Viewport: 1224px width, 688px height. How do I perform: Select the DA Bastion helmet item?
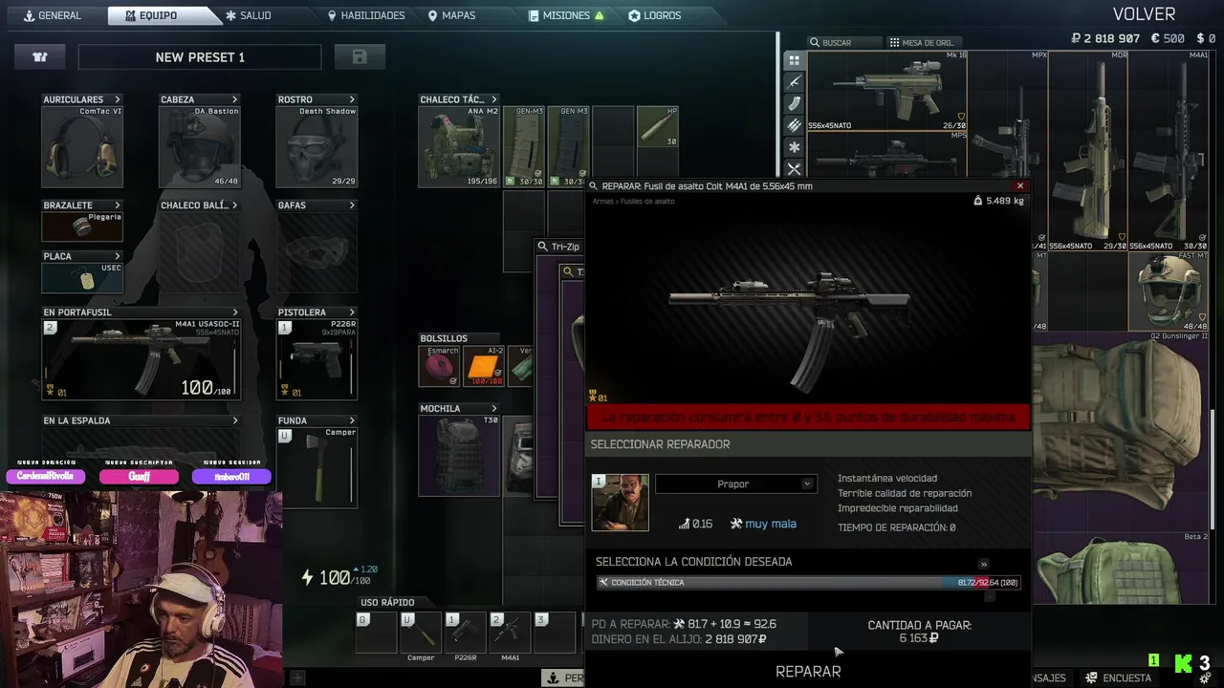click(x=199, y=147)
